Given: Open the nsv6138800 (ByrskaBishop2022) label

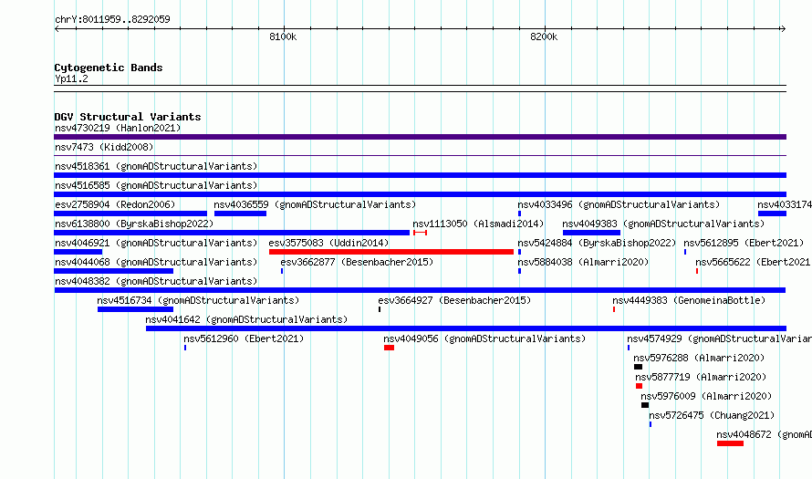Looking at the screenshot, I should [x=134, y=224].
